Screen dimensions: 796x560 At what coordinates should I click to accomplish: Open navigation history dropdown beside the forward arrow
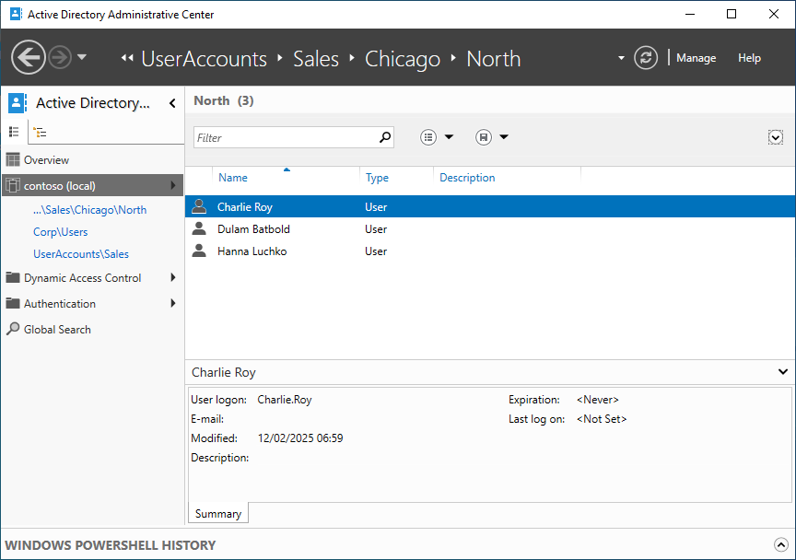click(x=82, y=58)
